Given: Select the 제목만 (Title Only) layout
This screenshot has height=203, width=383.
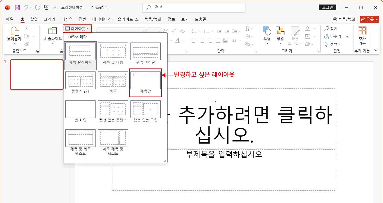Looking at the screenshot, I should click(145, 81).
